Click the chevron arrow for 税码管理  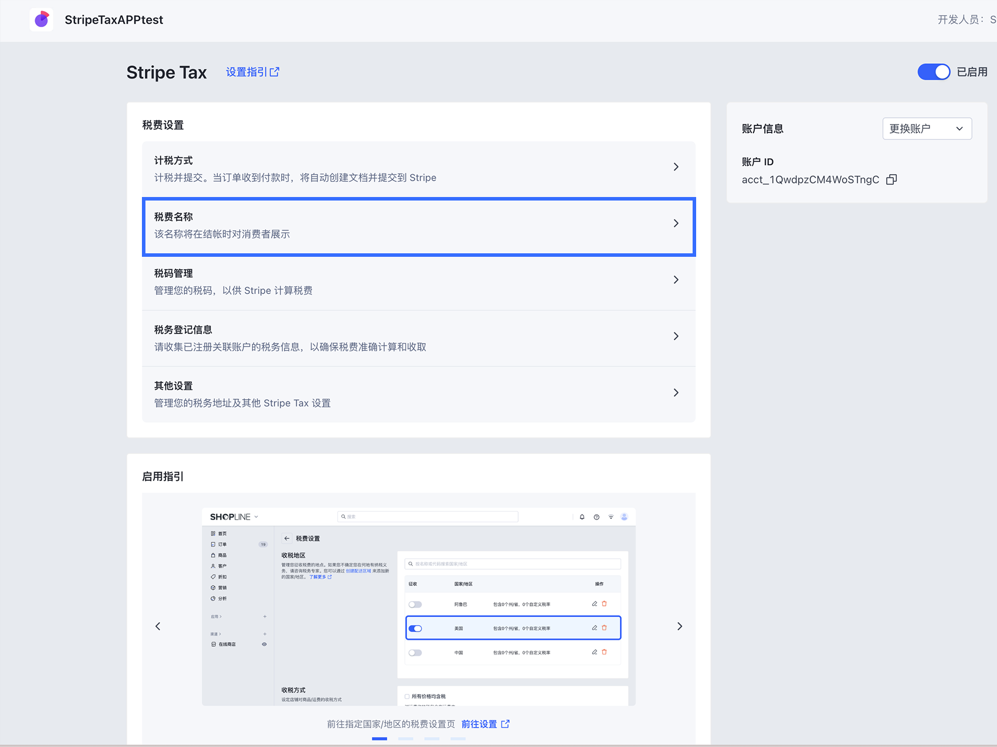(676, 280)
